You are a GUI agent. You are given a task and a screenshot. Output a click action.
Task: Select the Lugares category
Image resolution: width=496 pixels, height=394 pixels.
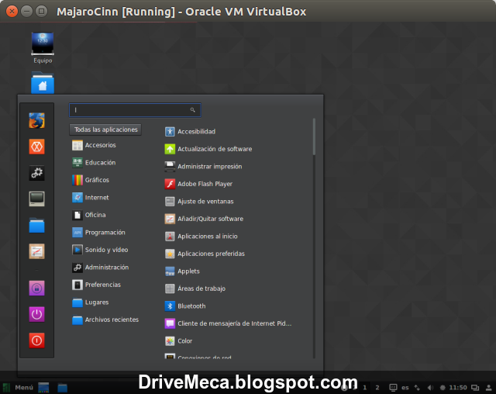90,302
